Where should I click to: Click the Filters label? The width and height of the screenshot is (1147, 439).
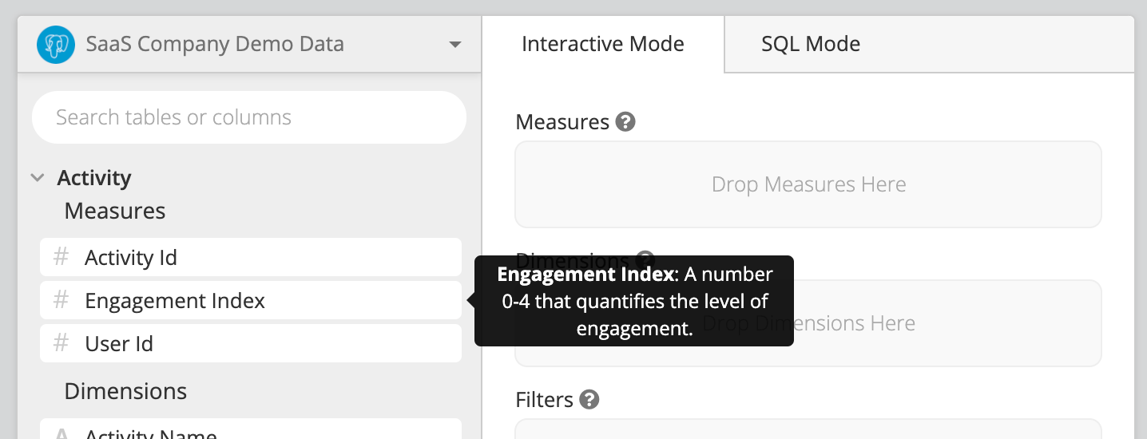pyautogui.click(x=545, y=399)
